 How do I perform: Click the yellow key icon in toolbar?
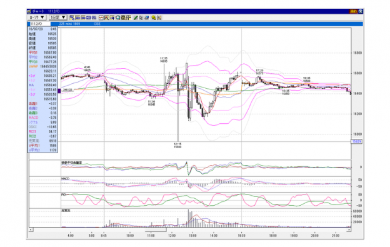coord(154,18)
